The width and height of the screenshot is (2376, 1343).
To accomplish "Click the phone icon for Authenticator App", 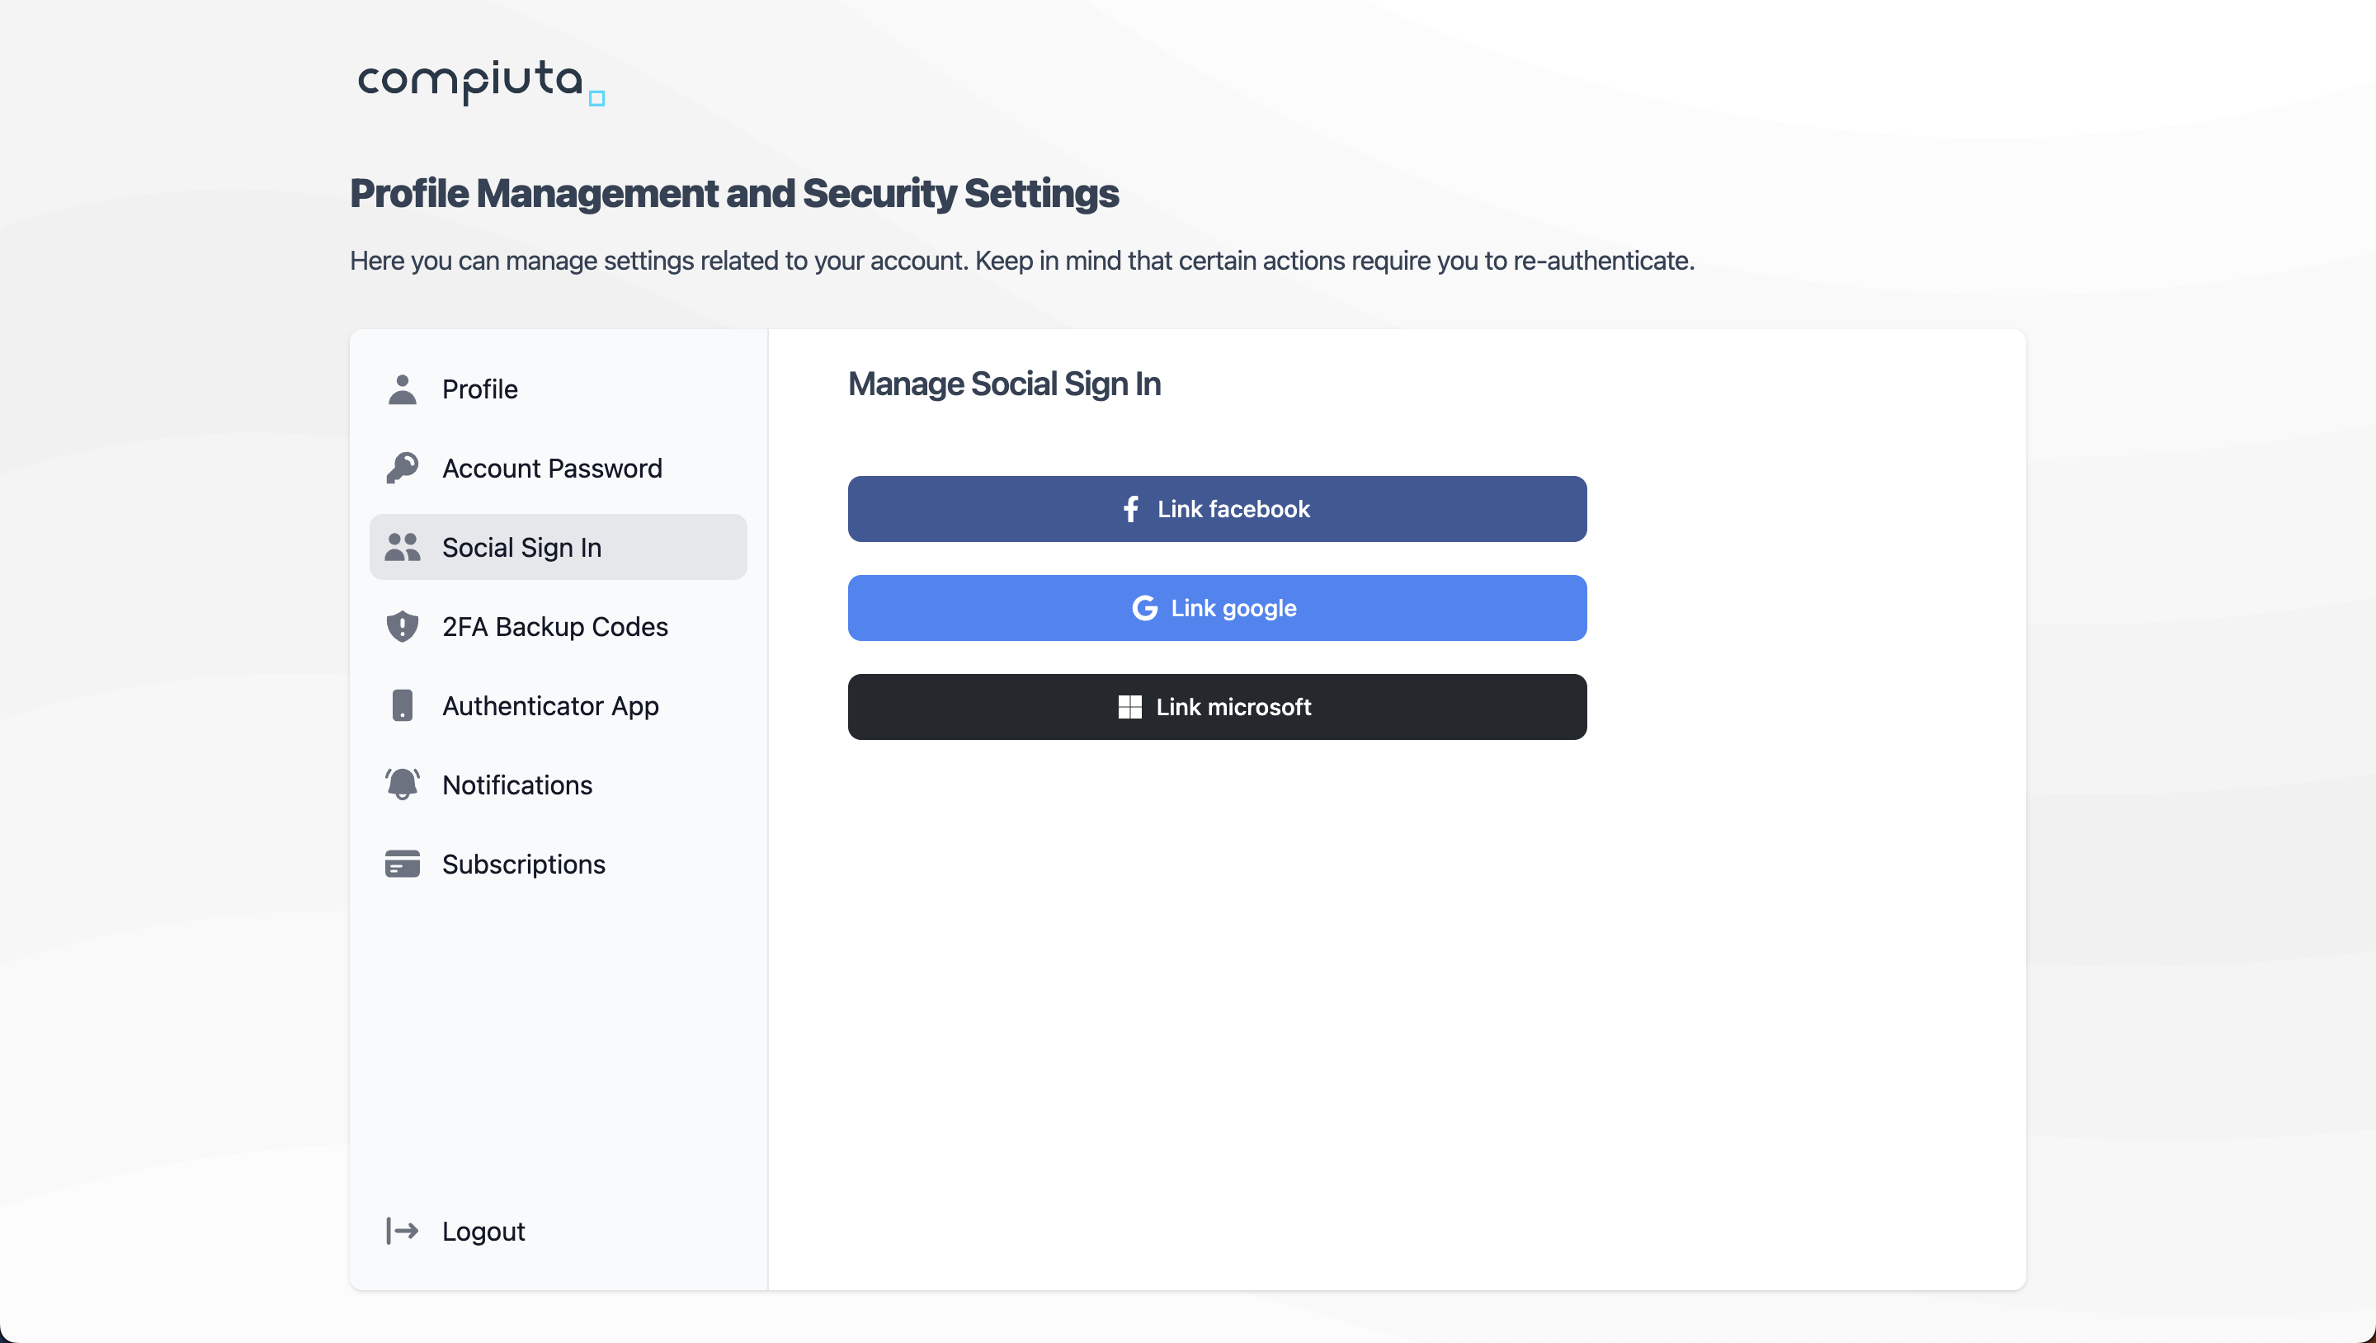I will (402, 705).
